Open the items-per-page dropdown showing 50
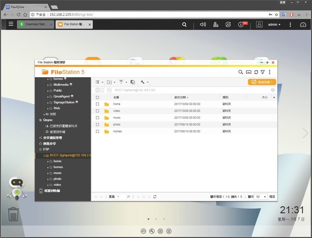This screenshot has width=312, height=238. click(261, 197)
